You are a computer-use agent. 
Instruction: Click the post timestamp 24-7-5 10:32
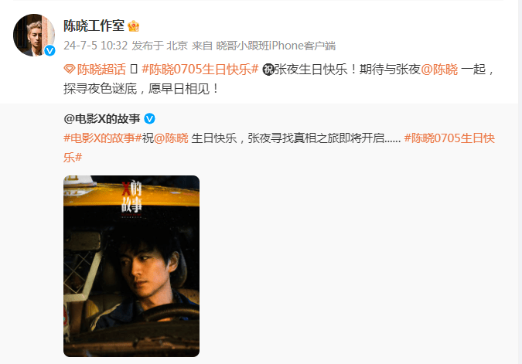pyautogui.click(x=96, y=46)
